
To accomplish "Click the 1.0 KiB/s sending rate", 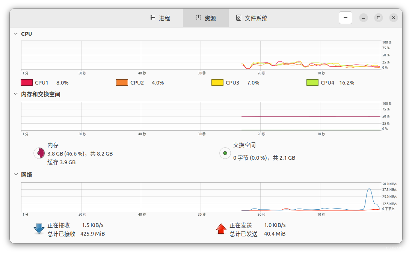I will (x=275, y=225).
